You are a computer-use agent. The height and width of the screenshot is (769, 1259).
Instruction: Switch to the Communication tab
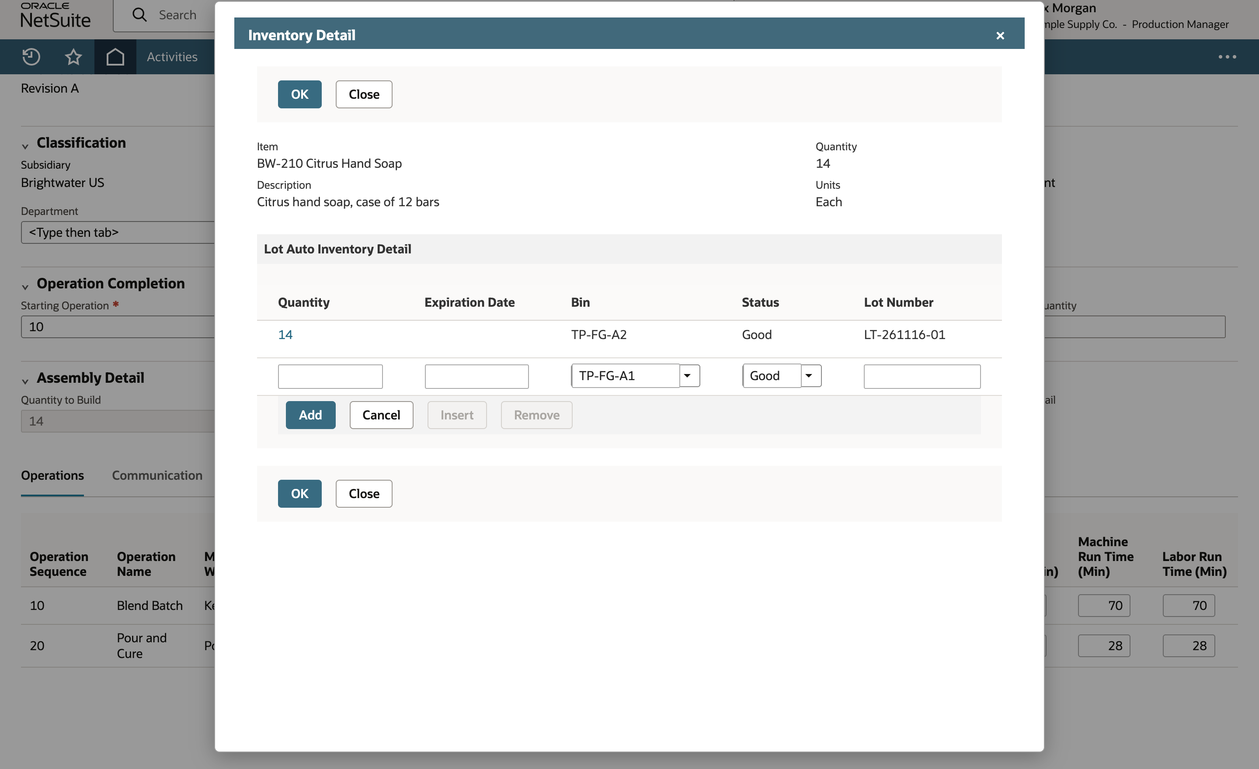point(157,475)
